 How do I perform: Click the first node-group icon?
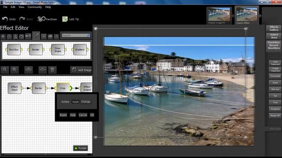[x=29, y=70]
